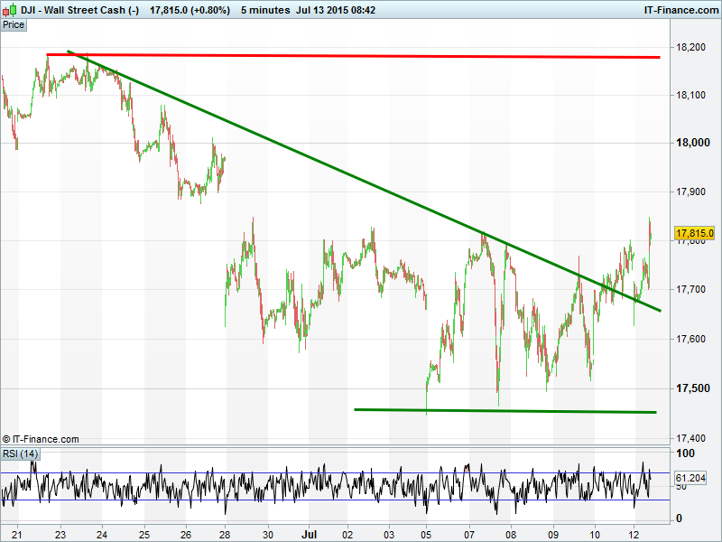Screen dimensions: 722x542
Task: Select the red horizontal resistance line
Action: 353,56
